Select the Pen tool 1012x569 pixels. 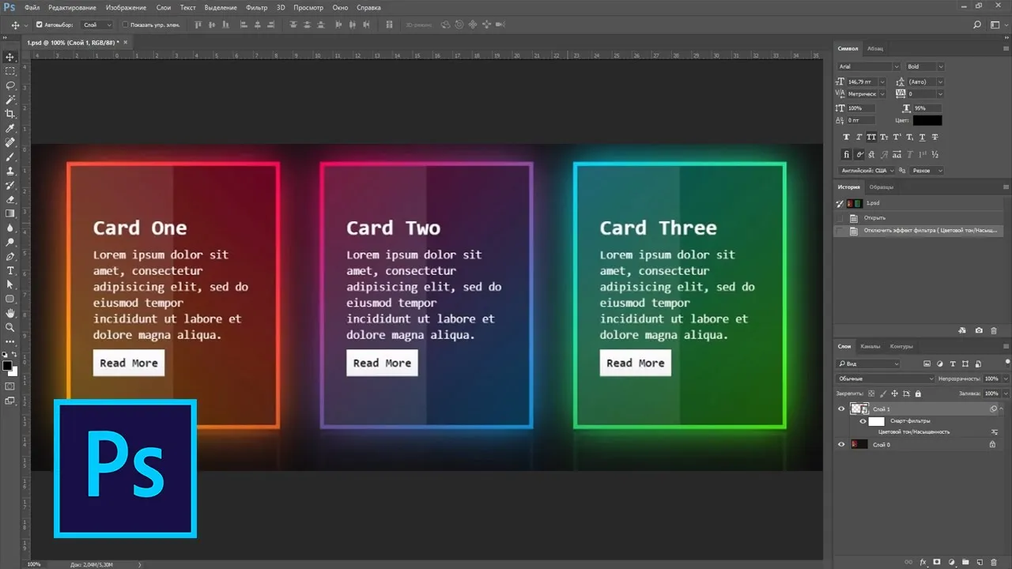10,256
